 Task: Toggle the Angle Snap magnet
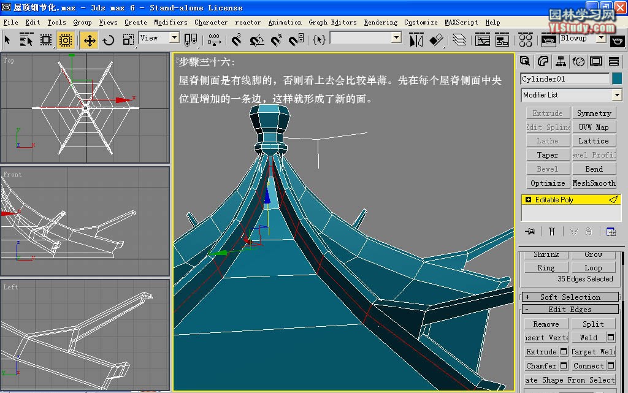click(x=257, y=40)
